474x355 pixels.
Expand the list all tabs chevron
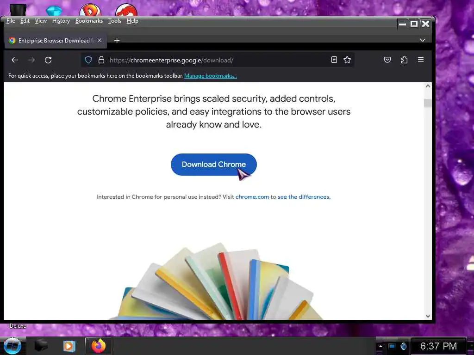pyautogui.click(x=422, y=40)
